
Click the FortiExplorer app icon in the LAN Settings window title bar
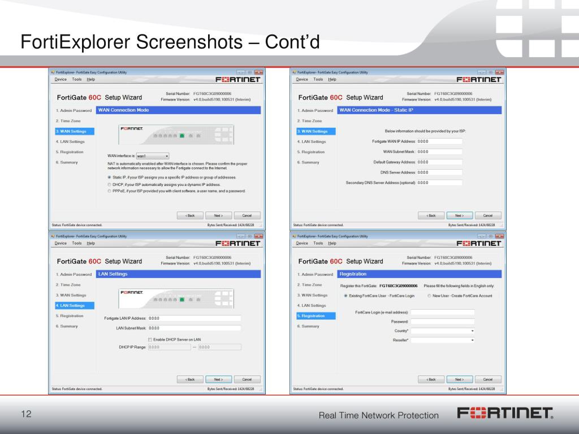point(53,236)
